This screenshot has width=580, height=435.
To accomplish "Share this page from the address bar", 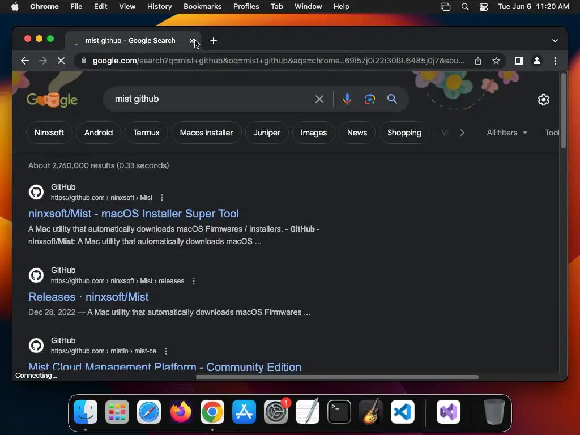I will coord(478,61).
